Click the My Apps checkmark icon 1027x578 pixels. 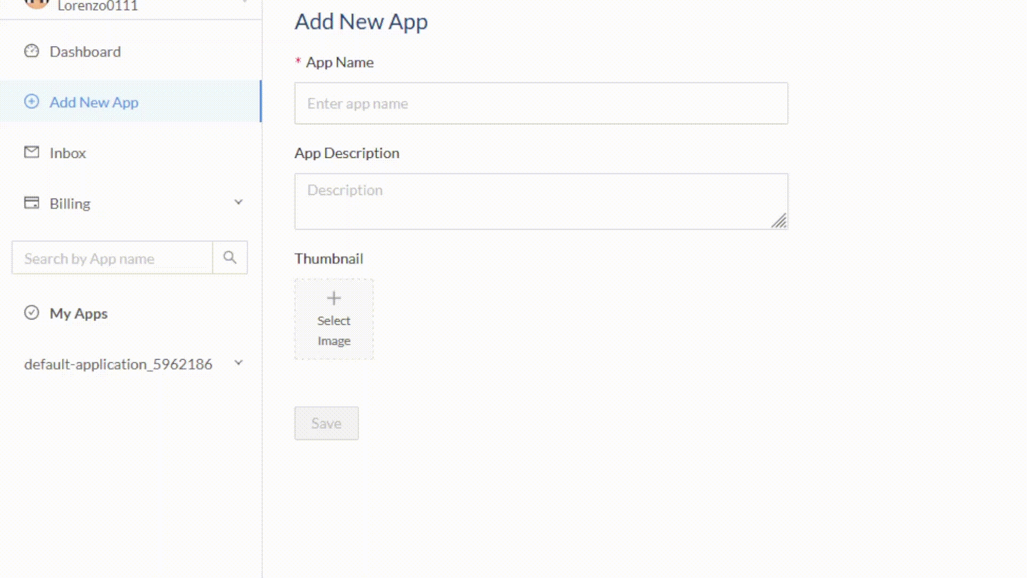(x=32, y=313)
